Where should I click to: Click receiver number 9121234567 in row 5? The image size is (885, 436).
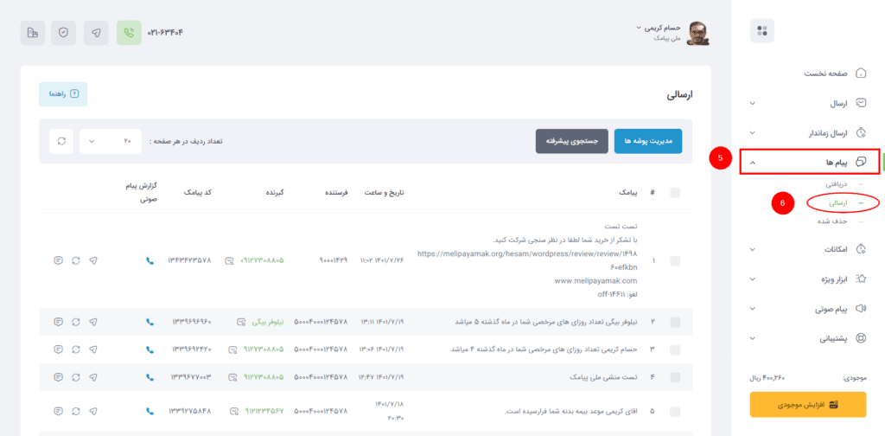pos(264,411)
